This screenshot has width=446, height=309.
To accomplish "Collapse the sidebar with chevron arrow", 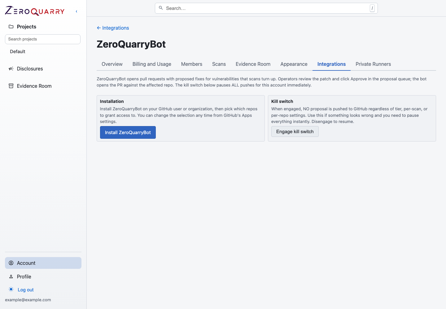I will coord(77,11).
